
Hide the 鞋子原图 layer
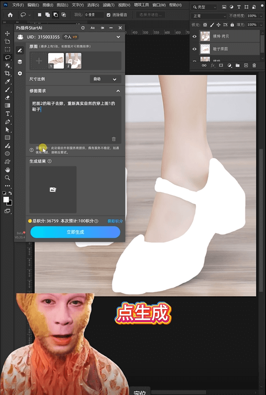tap(195, 49)
